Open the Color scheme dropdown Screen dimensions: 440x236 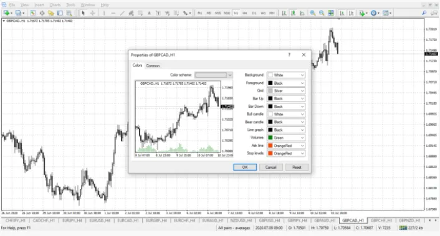[214, 75]
